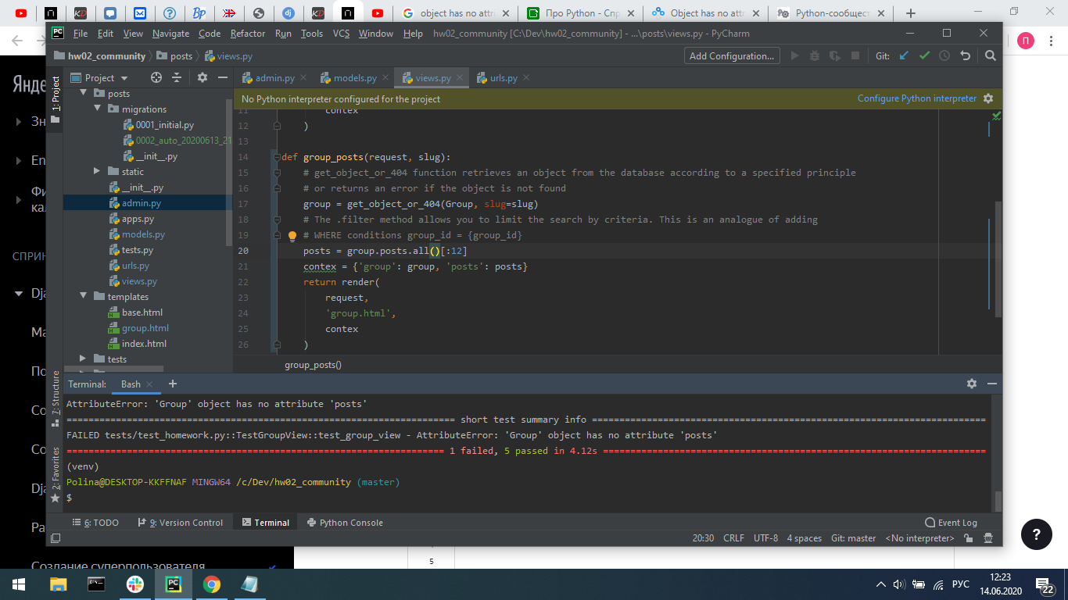Click the scroll from source target icon
Image resolution: width=1068 pixels, height=600 pixels.
(x=156, y=77)
